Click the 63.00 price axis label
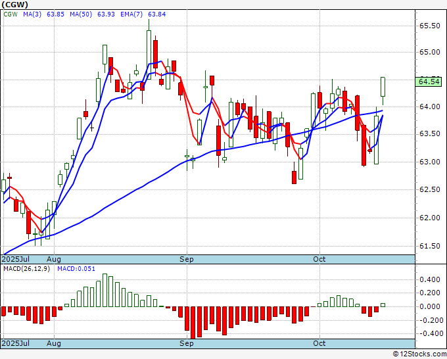447x359 pixels. [430, 162]
